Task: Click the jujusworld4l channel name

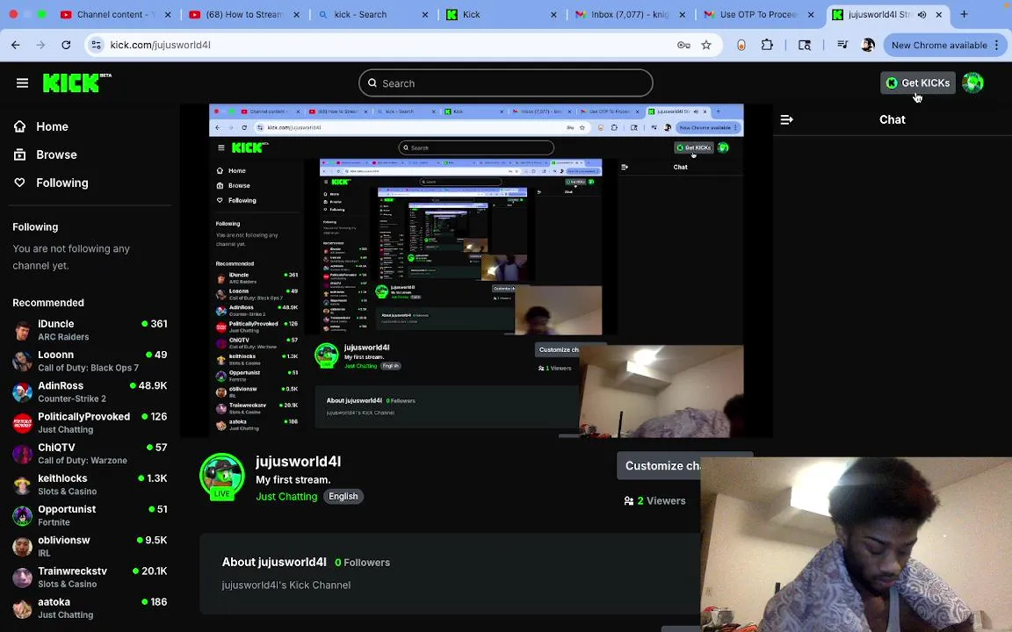Action: click(x=298, y=462)
